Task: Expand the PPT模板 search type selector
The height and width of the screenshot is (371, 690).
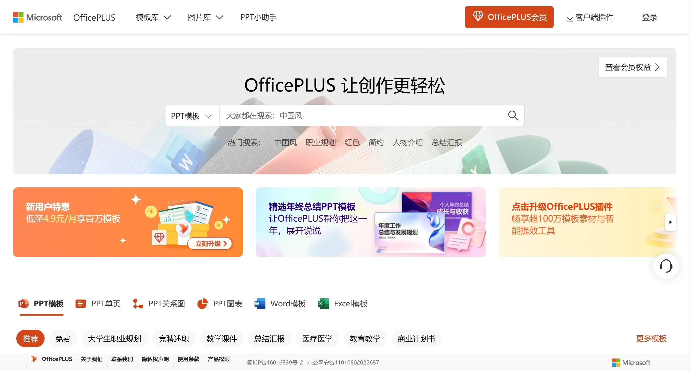Action: pyautogui.click(x=192, y=115)
